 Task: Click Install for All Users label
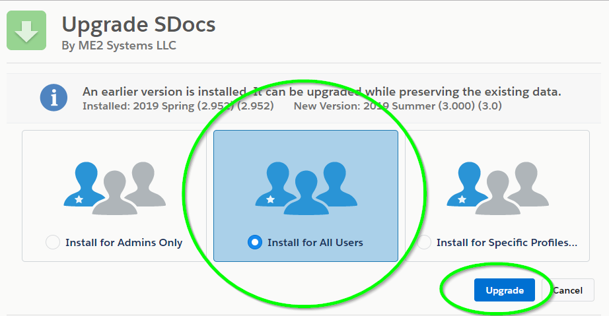point(315,243)
